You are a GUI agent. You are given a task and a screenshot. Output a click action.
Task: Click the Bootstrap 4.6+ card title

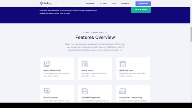87,70
